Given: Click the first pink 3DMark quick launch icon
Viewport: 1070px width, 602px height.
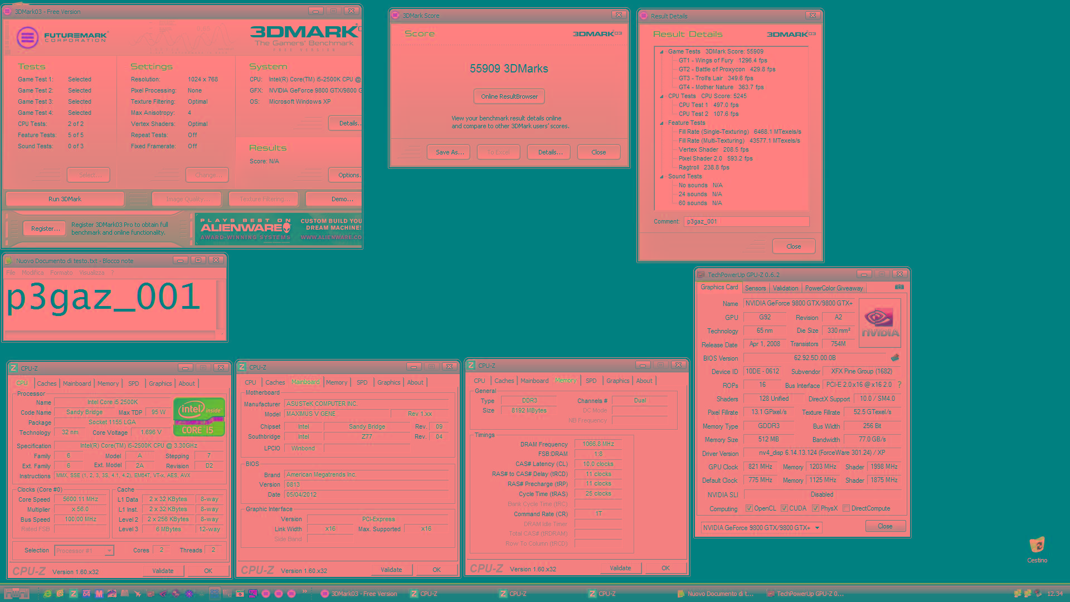Looking at the screenshot, I should (x=266, y=594).
